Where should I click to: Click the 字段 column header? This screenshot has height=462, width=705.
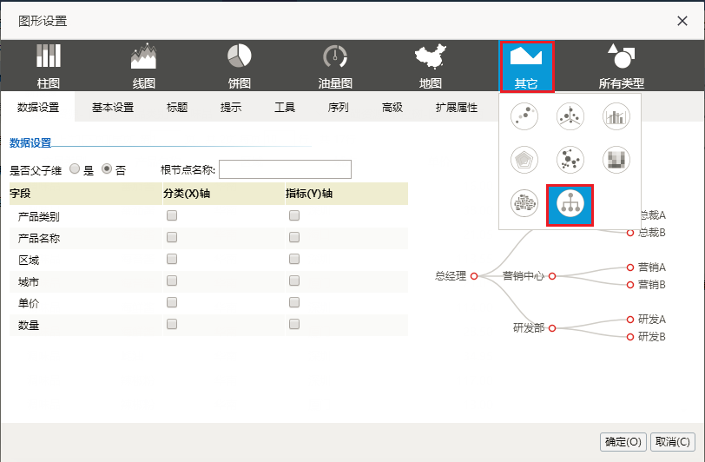(x=20, y=194)
